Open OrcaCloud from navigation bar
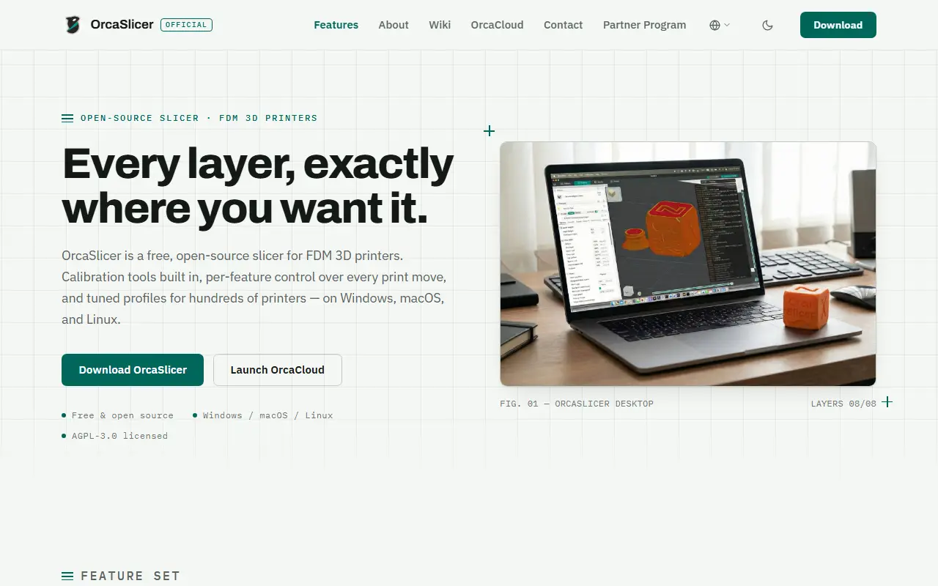The height and width of the screenshot is (586, 938). tap(497, 25)
